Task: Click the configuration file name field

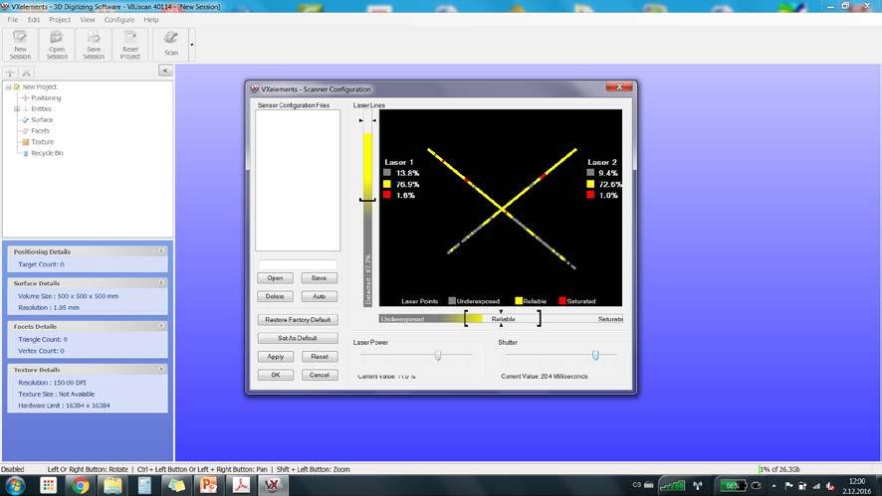Action: (298, 263)
